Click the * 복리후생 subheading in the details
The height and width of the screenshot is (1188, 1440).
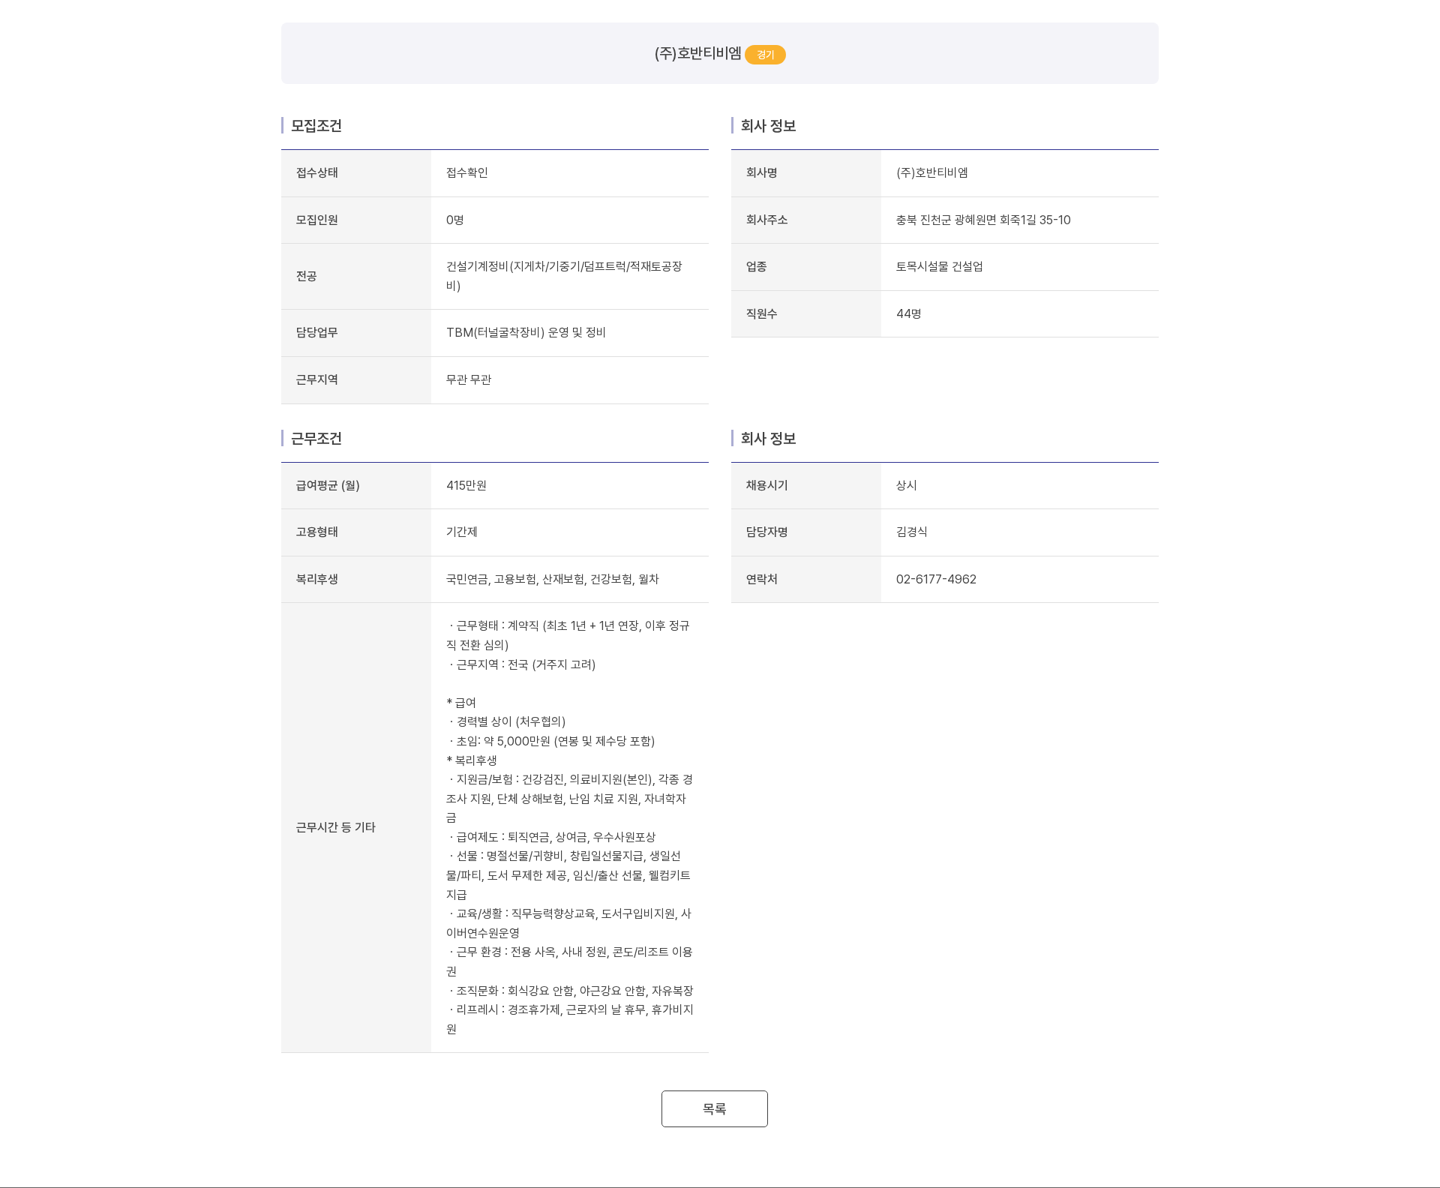472,761
